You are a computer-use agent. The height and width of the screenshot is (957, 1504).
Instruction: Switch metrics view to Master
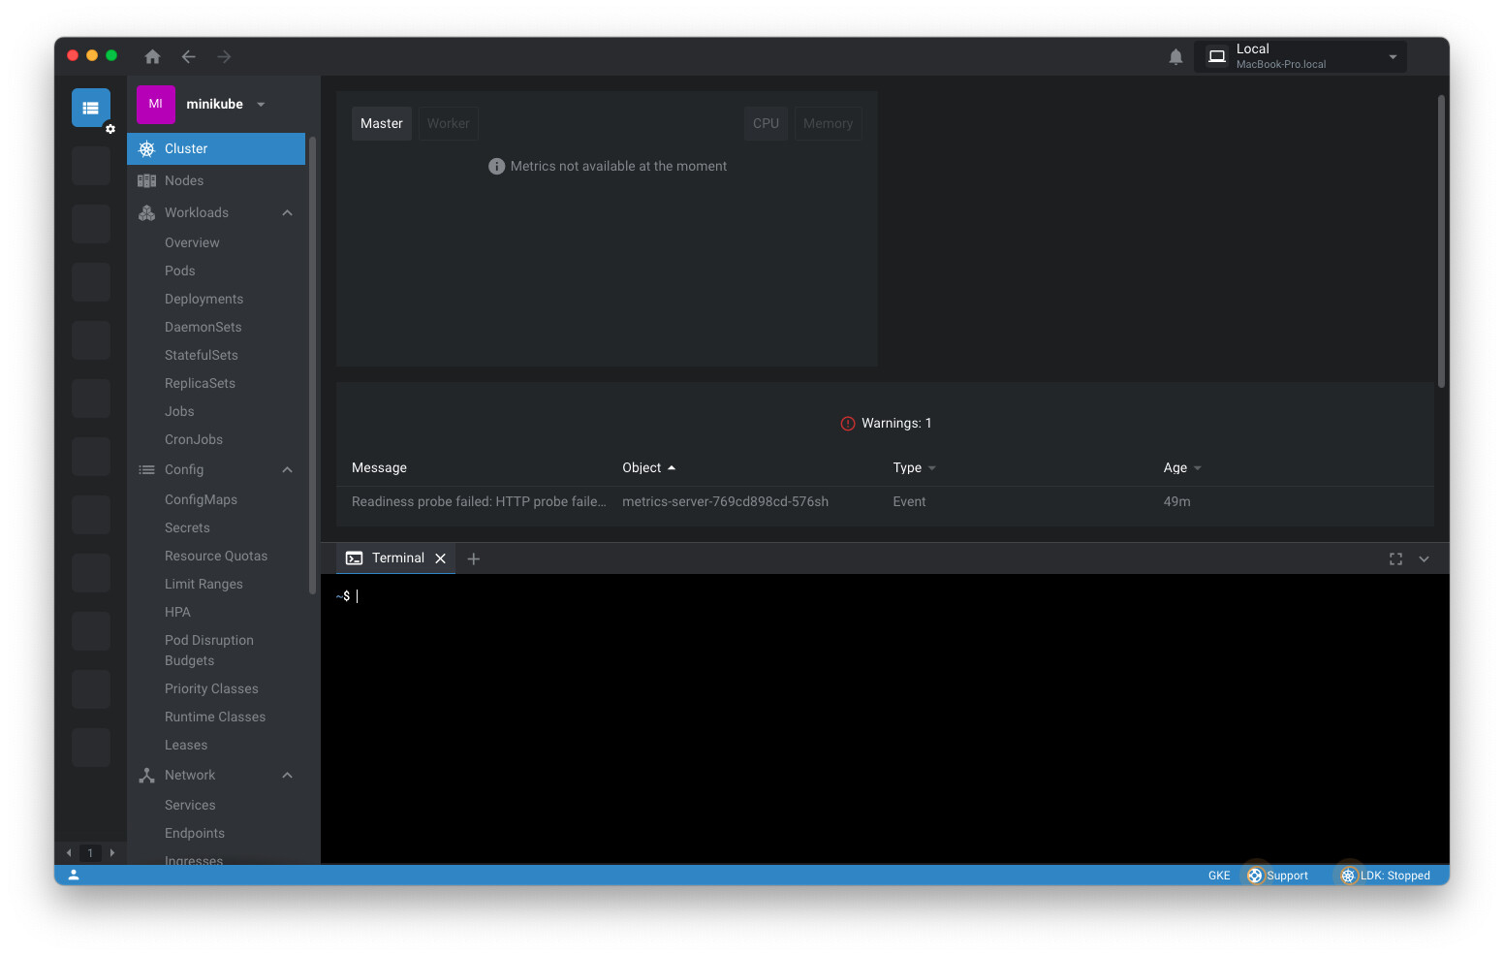[381, 123]
